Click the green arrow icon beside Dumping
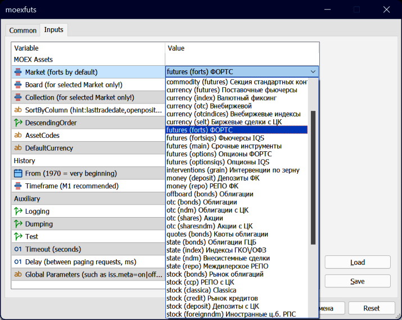The width and height of the screenshot is (402, 320). 18,224
